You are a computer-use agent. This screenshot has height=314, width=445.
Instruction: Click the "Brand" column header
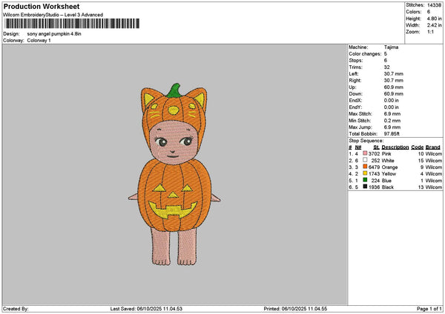[x=433, y=147]
